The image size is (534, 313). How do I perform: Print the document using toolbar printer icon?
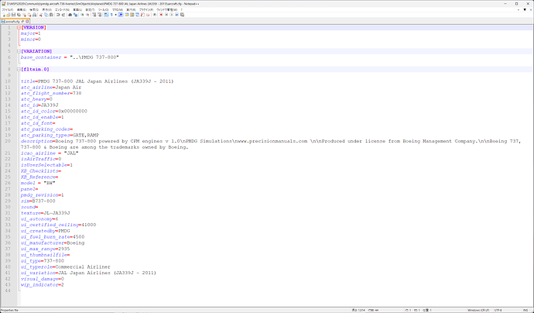coord(35,15)
